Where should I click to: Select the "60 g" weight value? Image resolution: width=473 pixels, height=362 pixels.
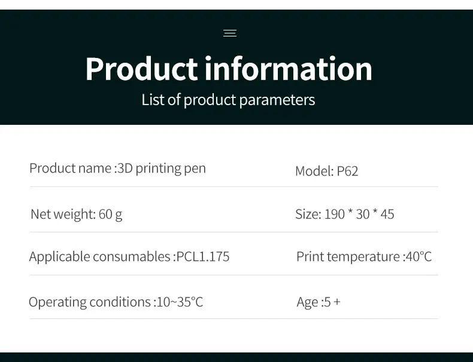[x=111, y=214]
